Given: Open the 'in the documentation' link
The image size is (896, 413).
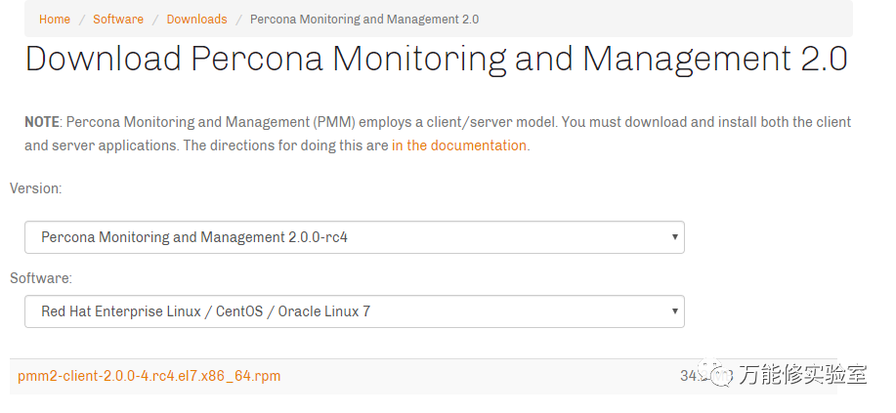Looking at the screenshot, I should [459, 145].
